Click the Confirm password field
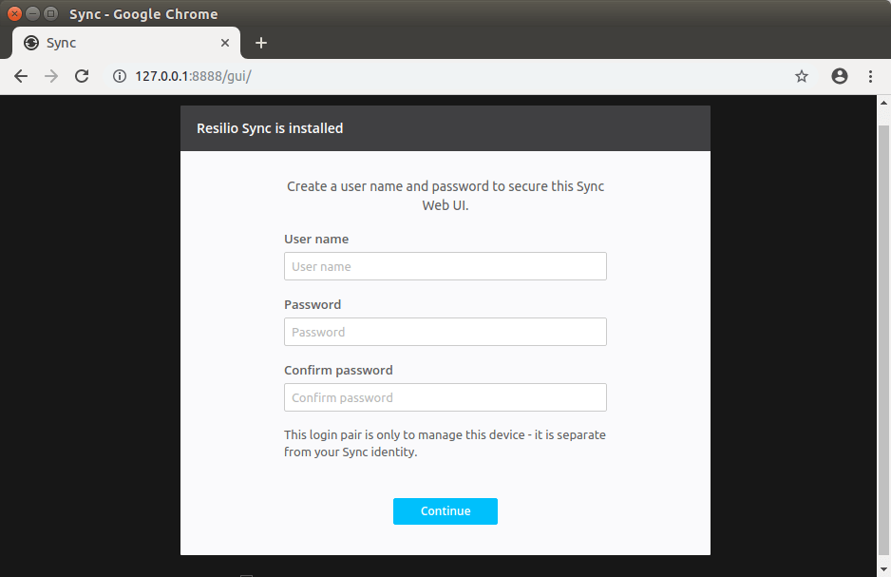891x577 pixels. [x=445, y=397]
